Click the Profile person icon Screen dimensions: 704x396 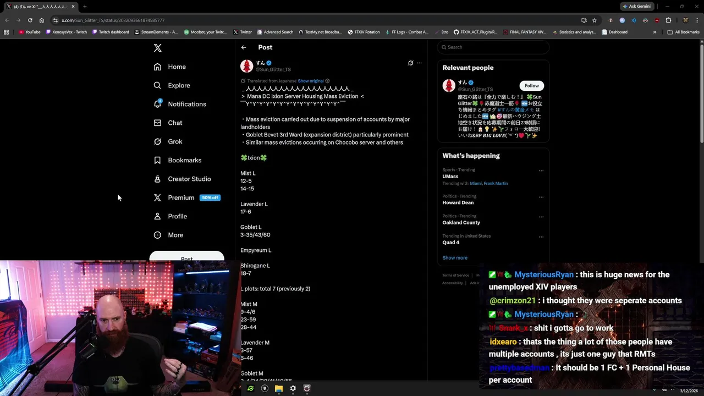(157, 216)
